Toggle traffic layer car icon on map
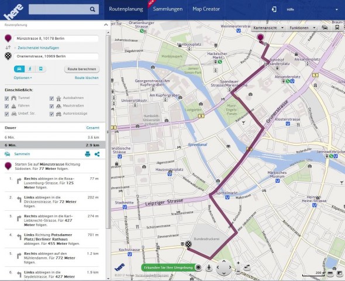This screenshot has width=345, height=281. click(x=325, y=28)
